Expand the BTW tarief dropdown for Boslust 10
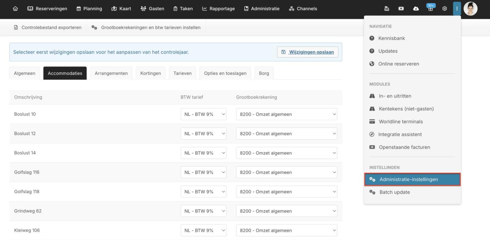 point(203,114)
